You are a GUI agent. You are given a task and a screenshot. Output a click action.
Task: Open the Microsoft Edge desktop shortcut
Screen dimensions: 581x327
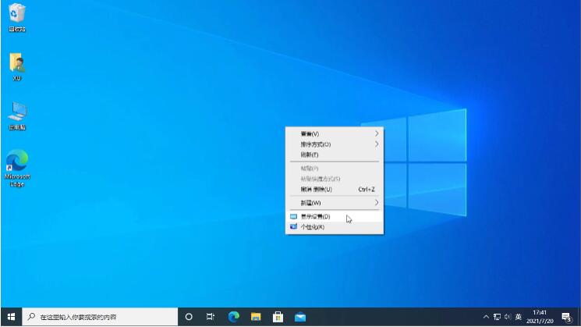click(16, 162)
